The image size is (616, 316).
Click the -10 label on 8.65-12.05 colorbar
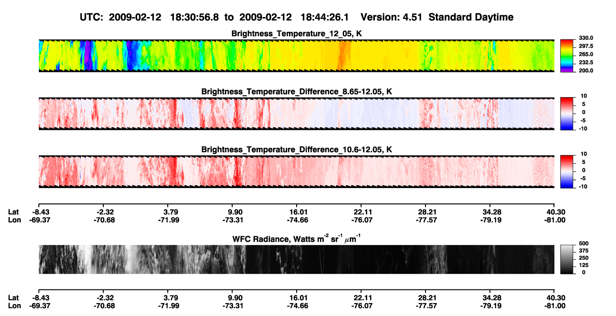[x=583, y=128]
